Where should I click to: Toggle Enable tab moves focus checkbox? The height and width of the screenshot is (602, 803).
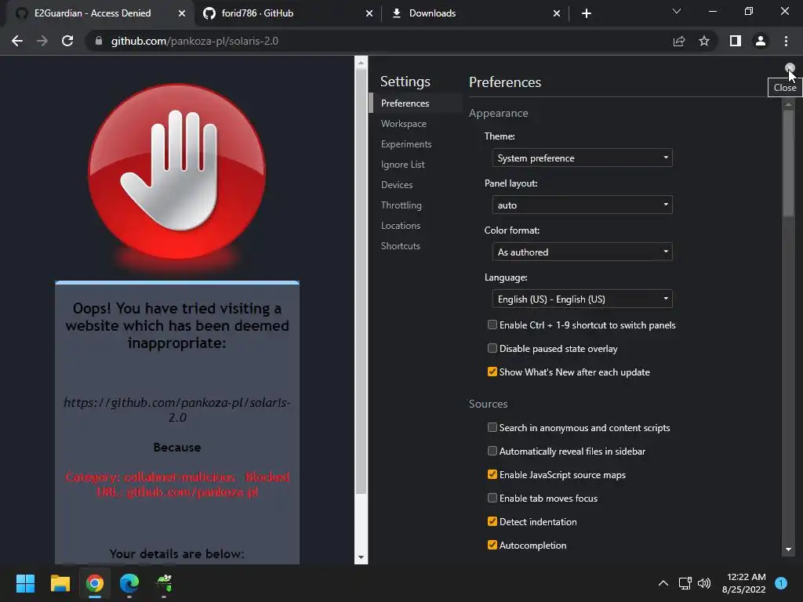(x=492, y=498)
